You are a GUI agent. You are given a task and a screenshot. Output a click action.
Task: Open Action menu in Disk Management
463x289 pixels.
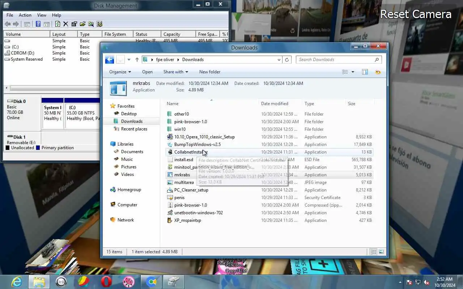(25, 15)
